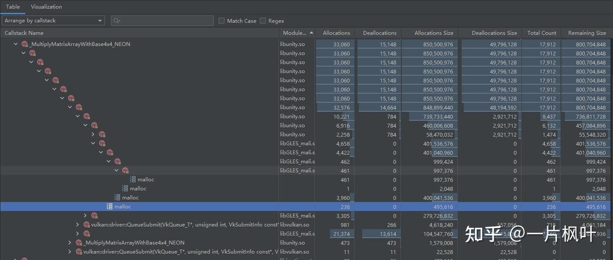
Task: Select the highlighted malloc row sized 495,616
Action: (x=306, y=206)
